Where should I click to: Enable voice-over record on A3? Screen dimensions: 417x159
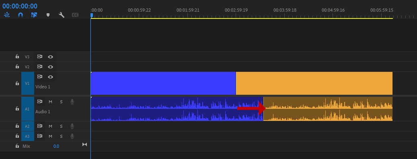(x=72, y=136)
